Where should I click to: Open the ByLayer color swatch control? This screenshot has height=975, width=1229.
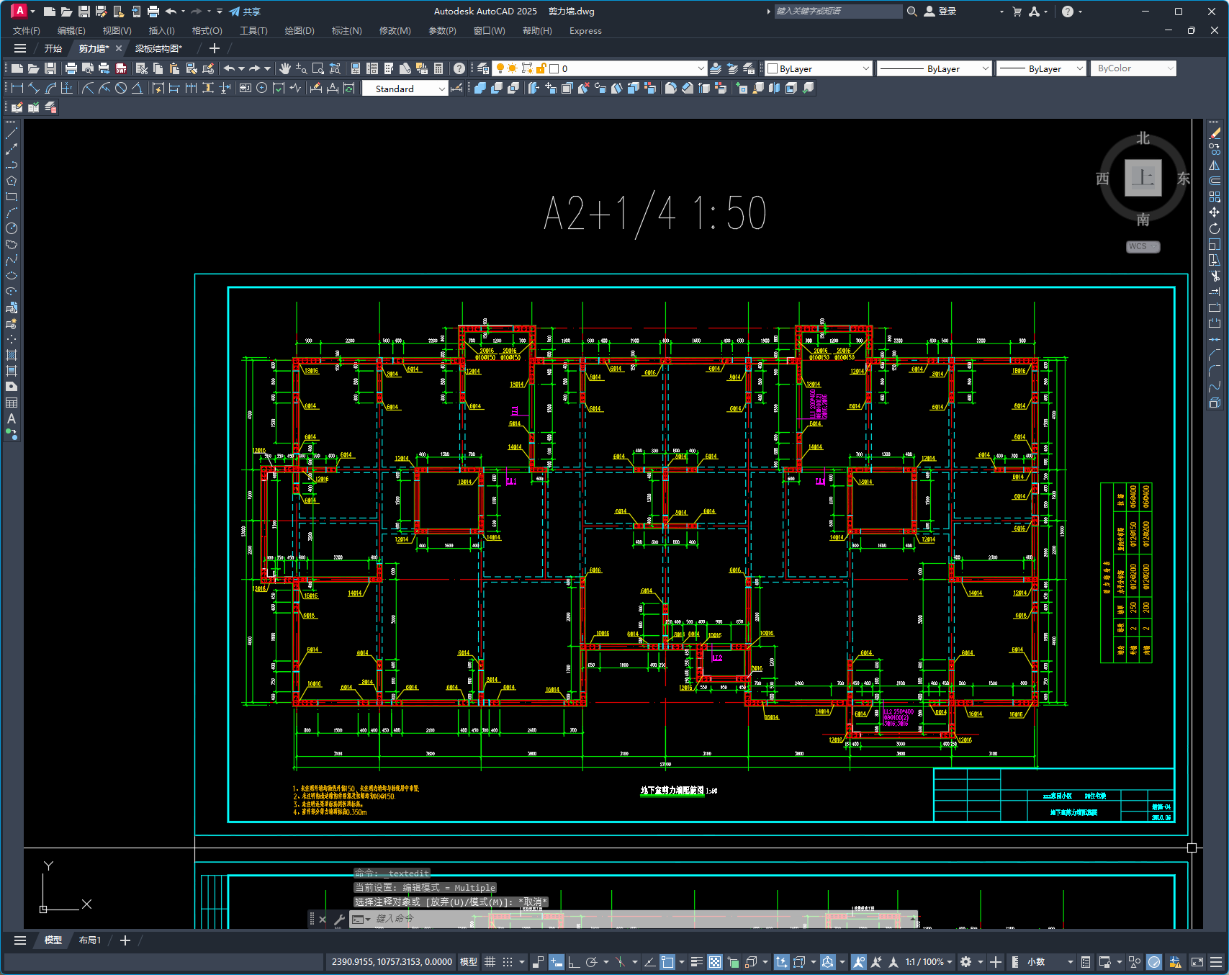click(x=818, y=68)
